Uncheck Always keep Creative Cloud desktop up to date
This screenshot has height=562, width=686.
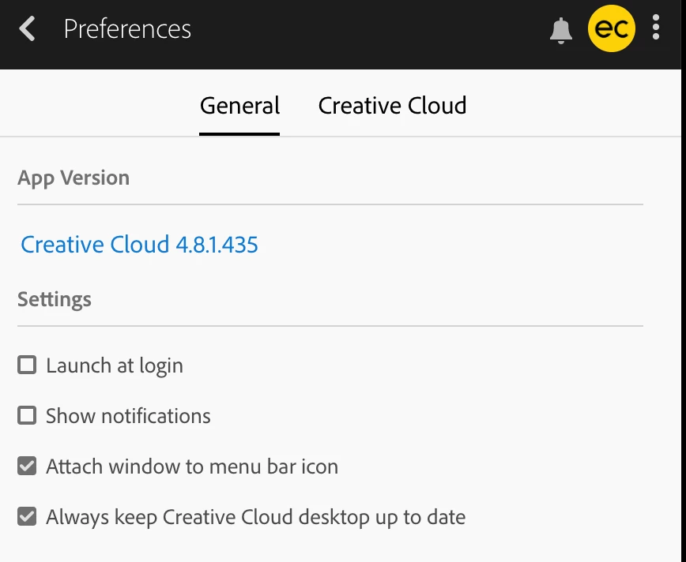pos(27,516)
